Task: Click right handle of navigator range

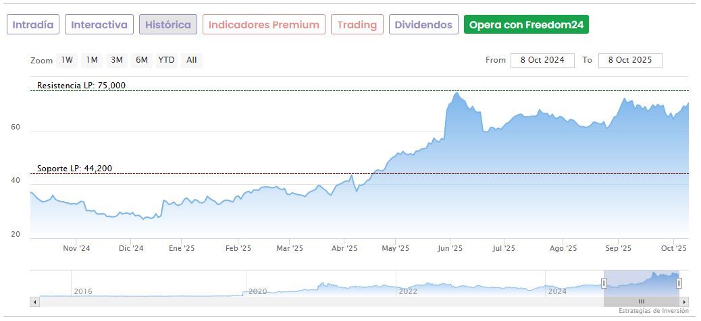Action: click(x=679, y=283)
